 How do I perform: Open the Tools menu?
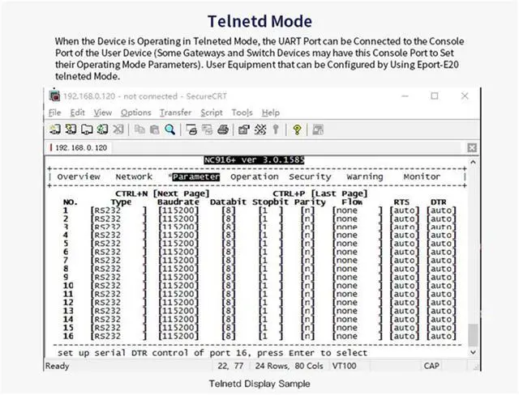click(242, 113)
